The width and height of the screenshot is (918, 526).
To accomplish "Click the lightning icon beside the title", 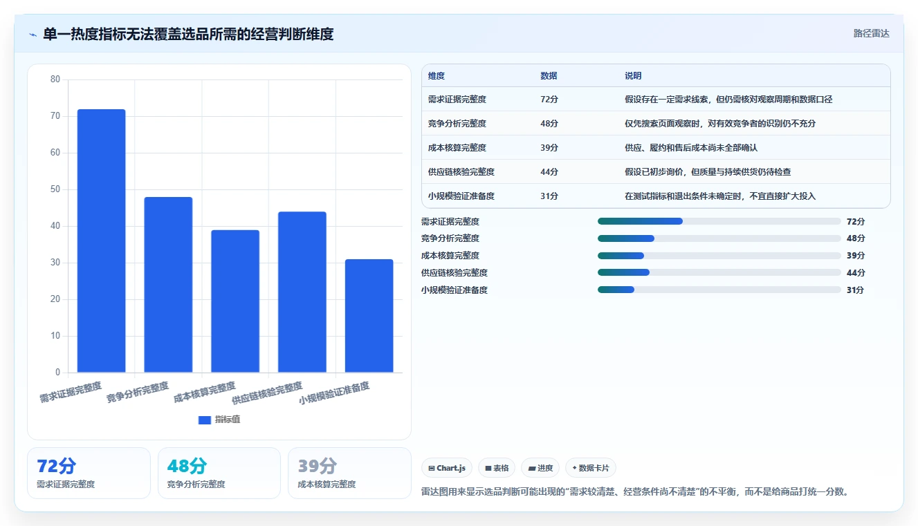I will tap(33, 35).
